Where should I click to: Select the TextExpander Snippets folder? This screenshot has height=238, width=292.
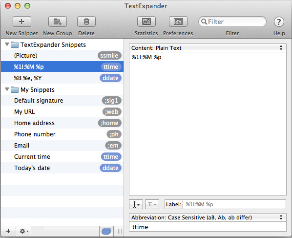coord(48,45)
